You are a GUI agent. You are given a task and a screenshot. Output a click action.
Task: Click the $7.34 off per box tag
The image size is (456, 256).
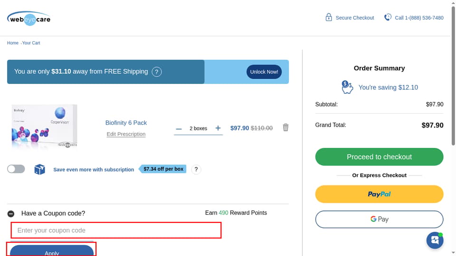tap(163, 169)
